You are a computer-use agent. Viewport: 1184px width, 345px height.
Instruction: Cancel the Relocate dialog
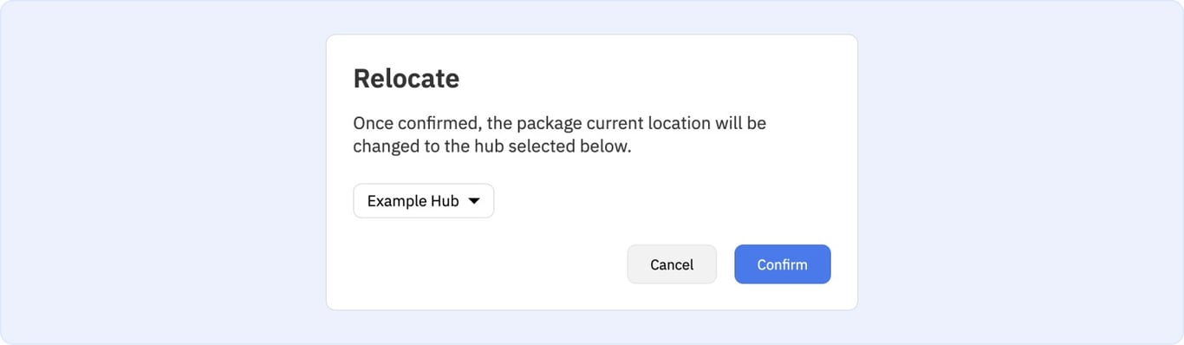[x=672, y=264]
